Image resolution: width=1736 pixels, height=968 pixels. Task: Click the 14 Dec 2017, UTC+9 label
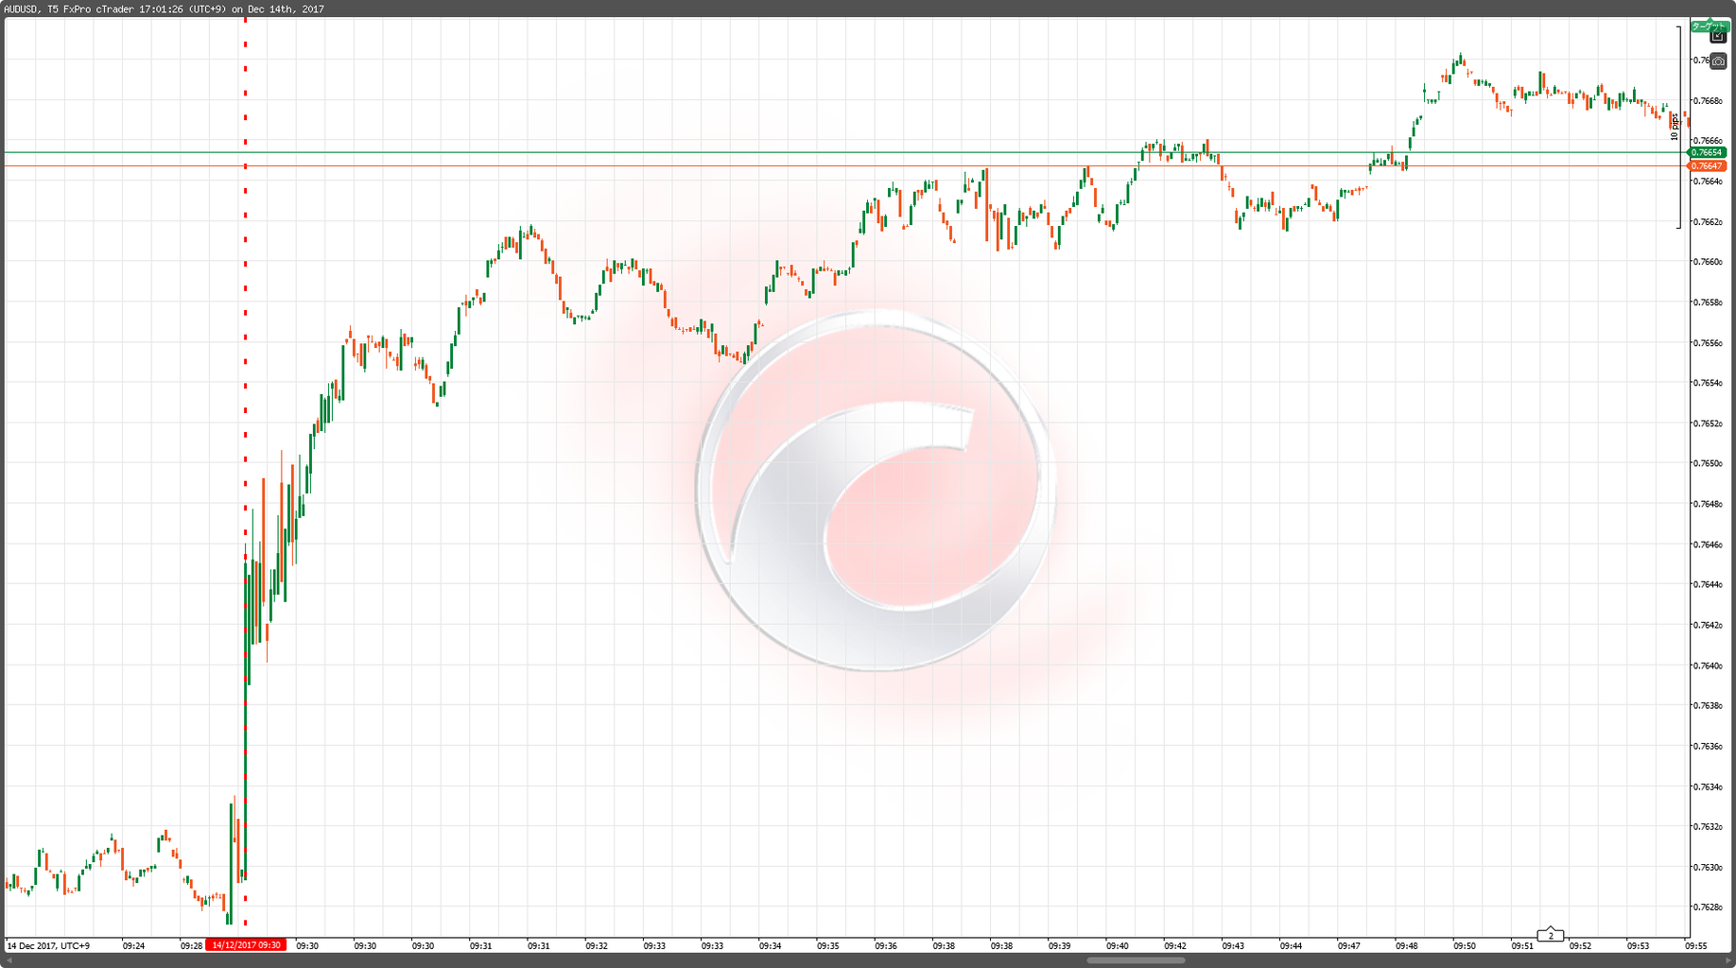pyautogui.click(x=48, y=945)
